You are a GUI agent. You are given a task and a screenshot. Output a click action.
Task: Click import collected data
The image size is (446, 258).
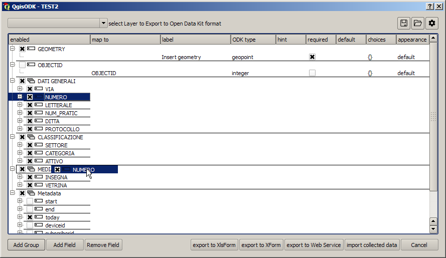372,245
